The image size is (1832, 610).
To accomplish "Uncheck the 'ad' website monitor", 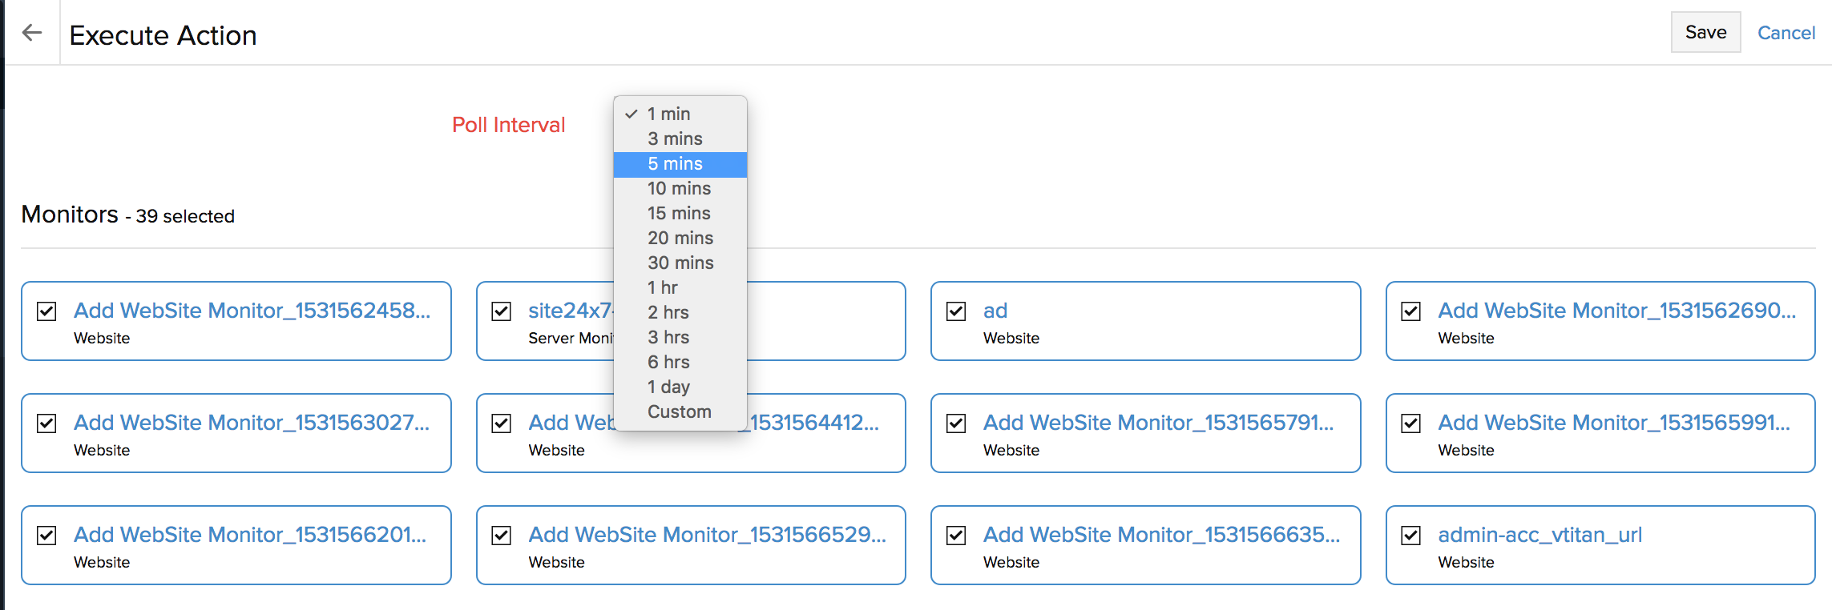I will [956, 311].
